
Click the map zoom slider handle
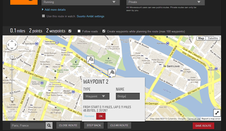pyautogui.click(x=12, y=68)
